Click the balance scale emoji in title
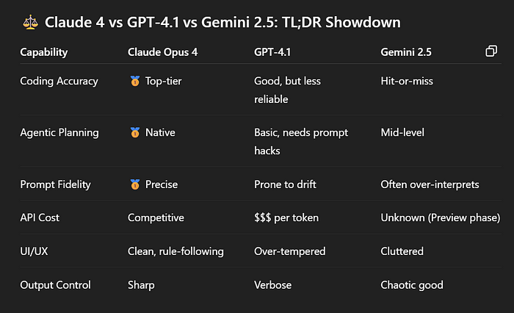Viewport: 514px width, 313px height. point(31,22)
